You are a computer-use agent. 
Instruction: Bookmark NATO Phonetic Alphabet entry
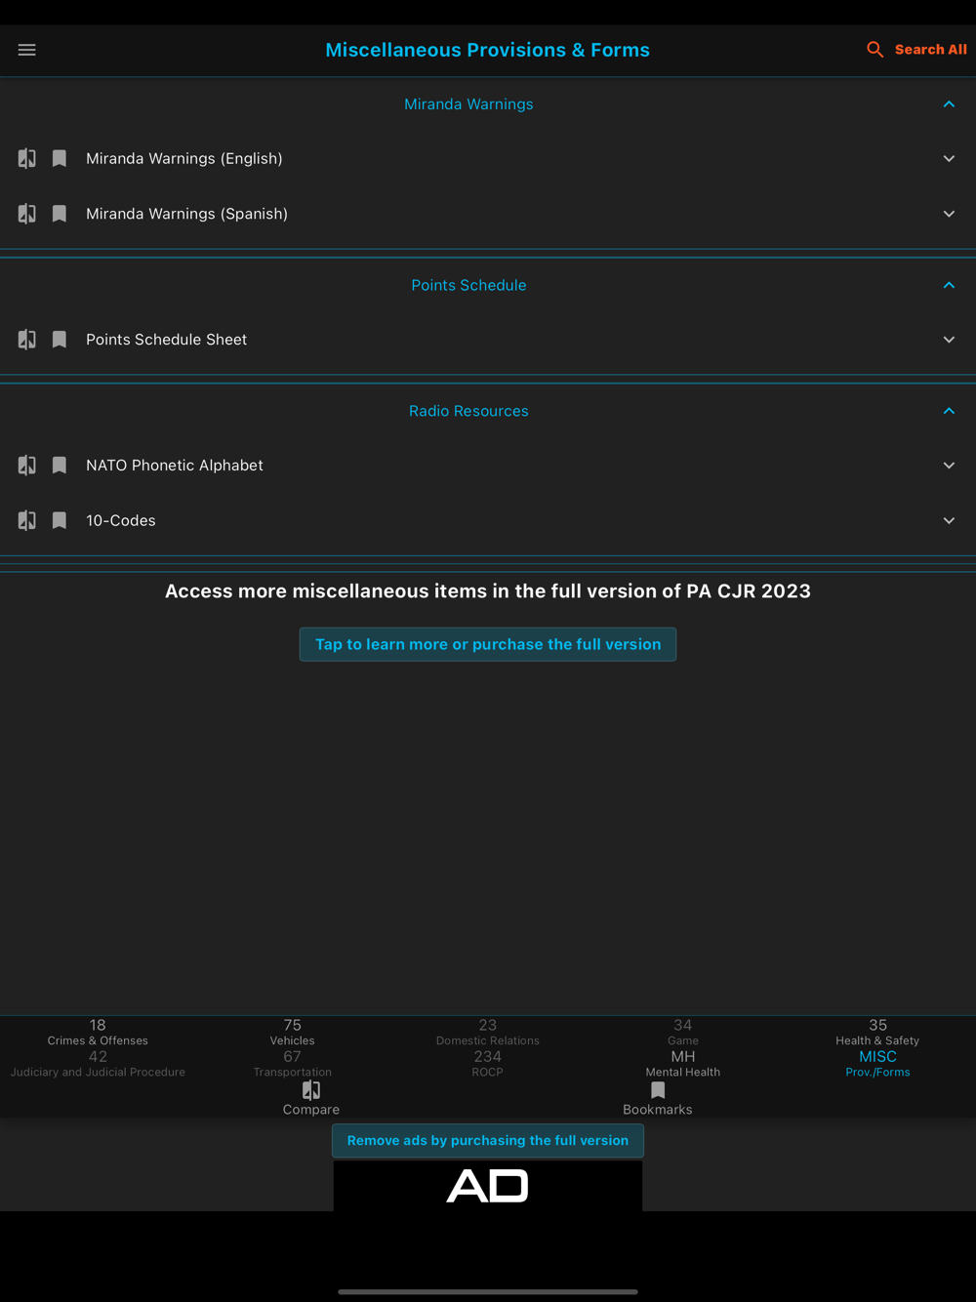pos(60,466)
